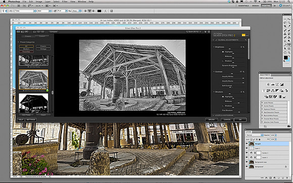The image size is (293, 183).
Task: Add a Threshold adjustment icon
Action: [x=275, y=97]
